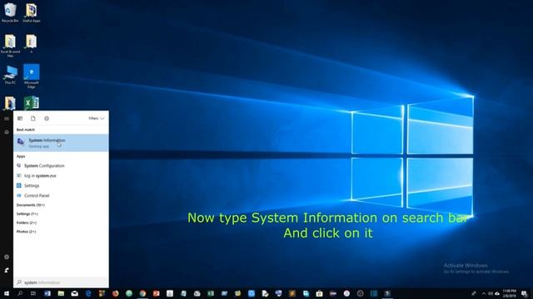The image size is (533, 299).
Task: Open Excel from the taskbar
Action: pos(211,293)
